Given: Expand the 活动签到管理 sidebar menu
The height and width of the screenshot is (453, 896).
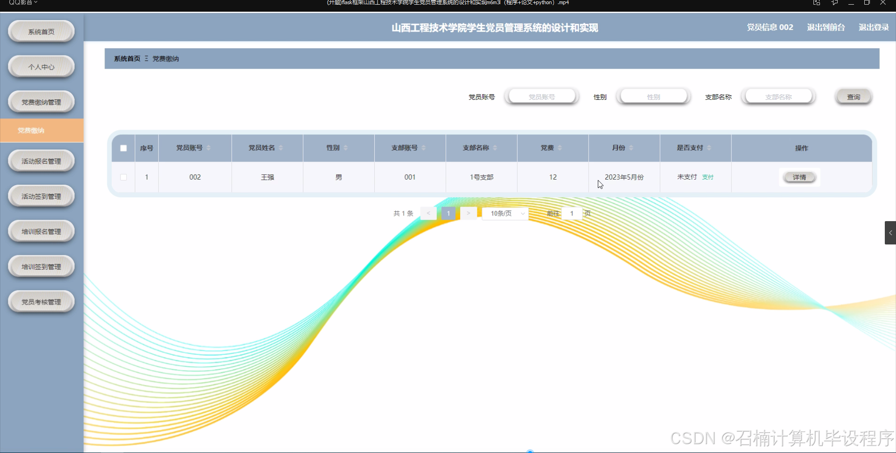Looking at the screenshot, I should coord(41,196).
